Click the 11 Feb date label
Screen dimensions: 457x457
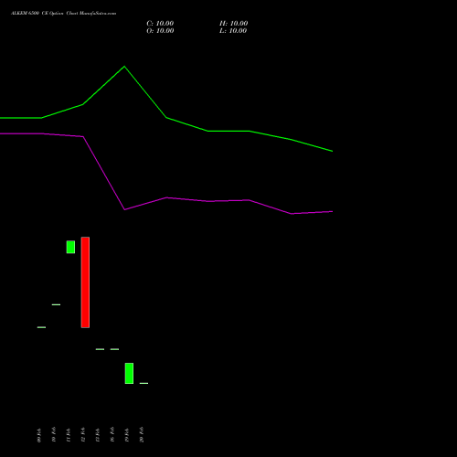coord(69,435)
